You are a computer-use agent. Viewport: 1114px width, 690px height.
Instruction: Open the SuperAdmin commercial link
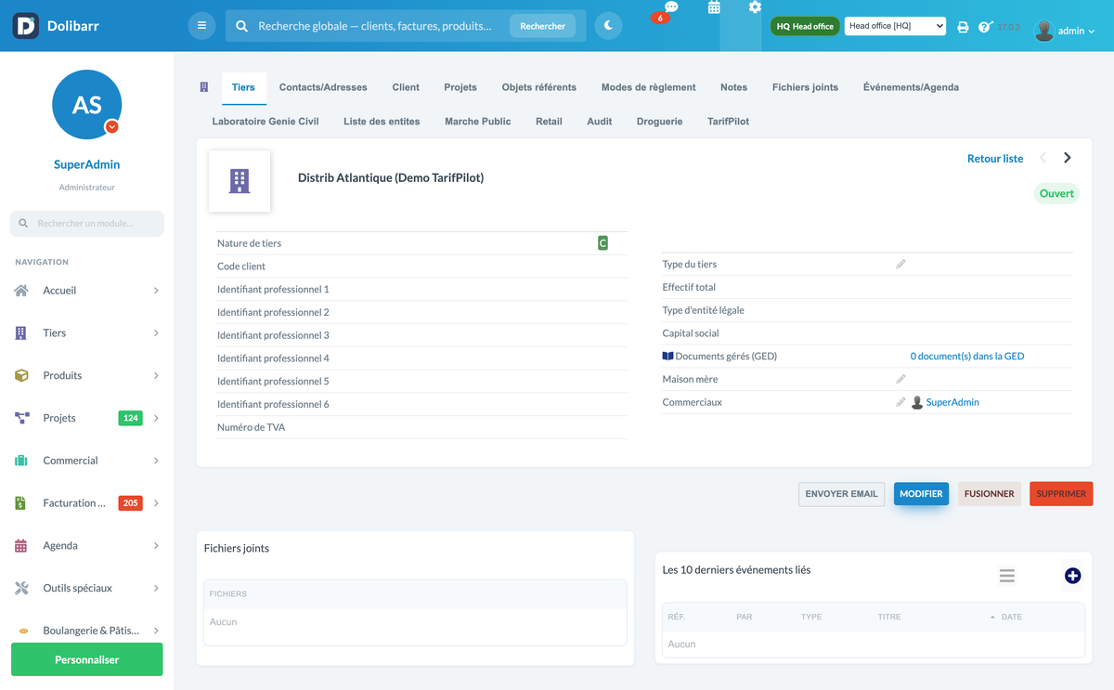click(x=952, y=402)
